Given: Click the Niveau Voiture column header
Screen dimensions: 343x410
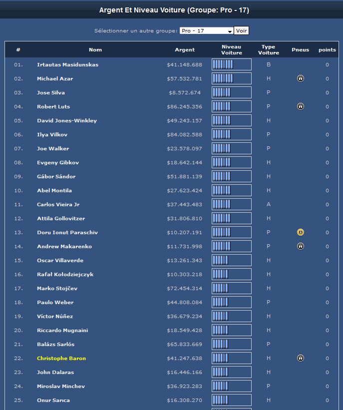Looking at the screenshot, I should 232,49.
